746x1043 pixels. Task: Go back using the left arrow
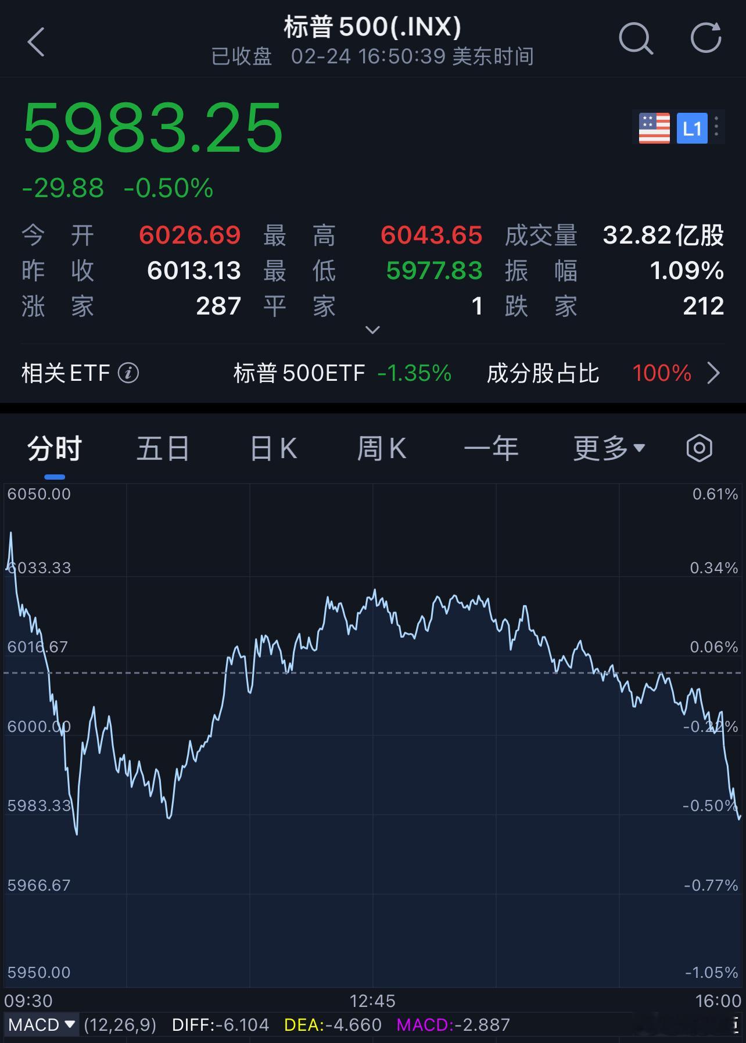pos(36,42)
